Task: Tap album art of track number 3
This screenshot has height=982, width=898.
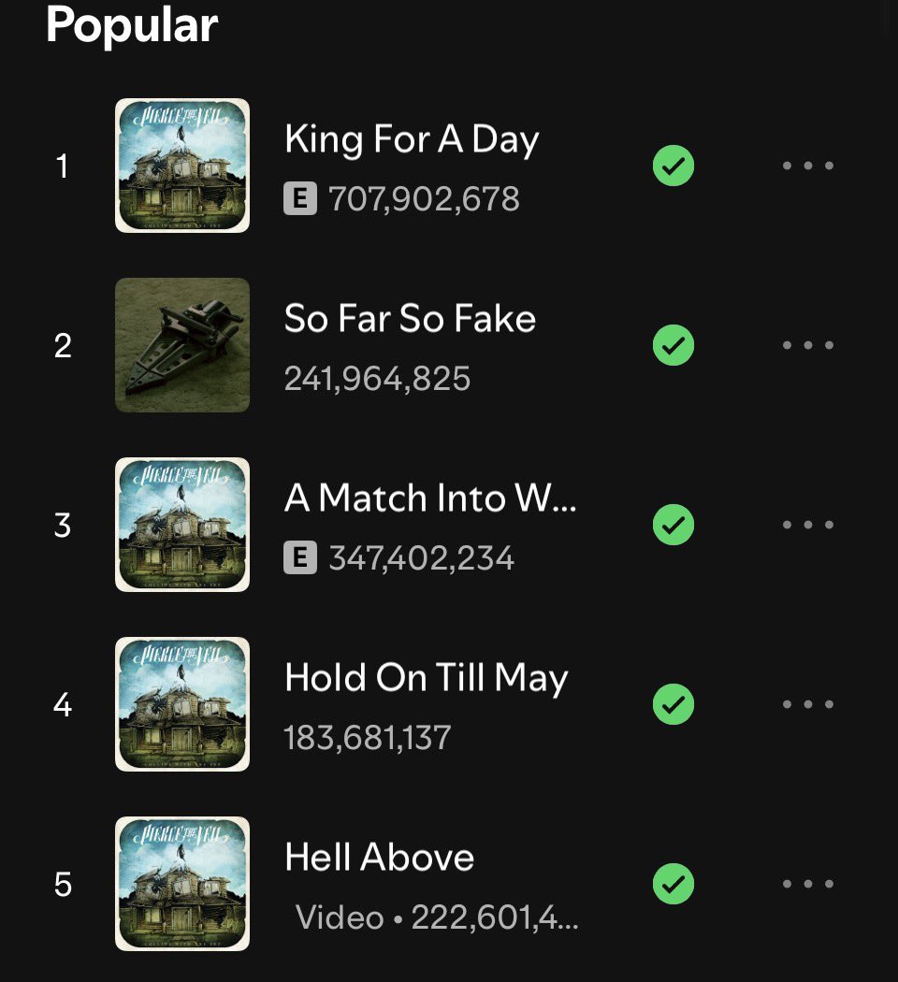Action: (182, 525)
